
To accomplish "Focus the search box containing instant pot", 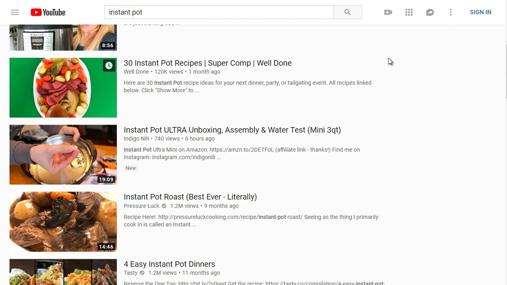I will point(219,12).
